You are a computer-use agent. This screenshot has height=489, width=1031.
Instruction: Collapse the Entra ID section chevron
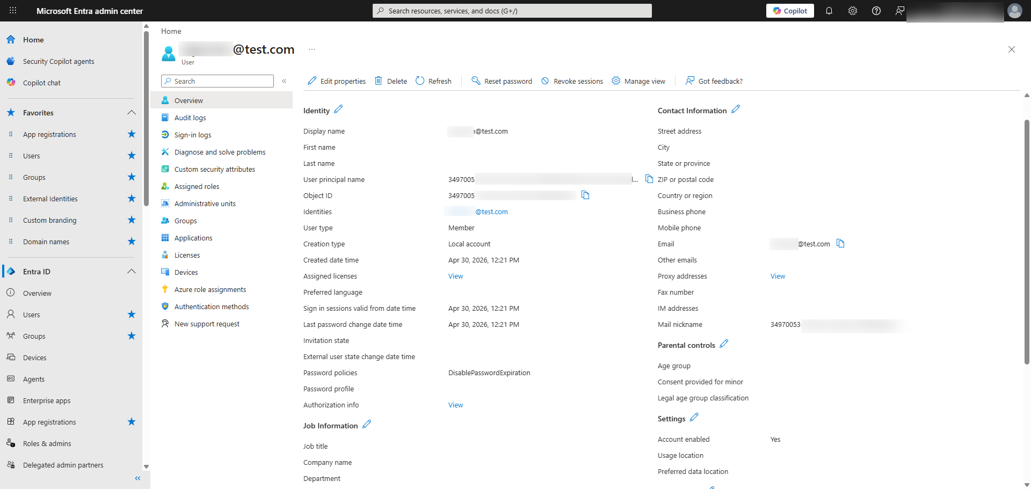132,272
